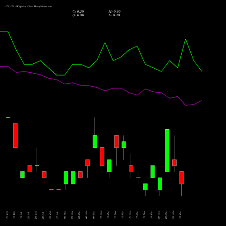Click the 26 Feb date label

point(50,215)
